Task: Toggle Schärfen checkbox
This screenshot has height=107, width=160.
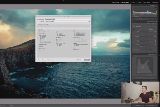Action: click(x=39, y=51)
